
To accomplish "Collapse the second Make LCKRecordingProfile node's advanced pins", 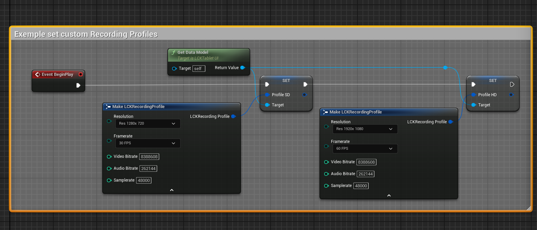I will (389, 195).
